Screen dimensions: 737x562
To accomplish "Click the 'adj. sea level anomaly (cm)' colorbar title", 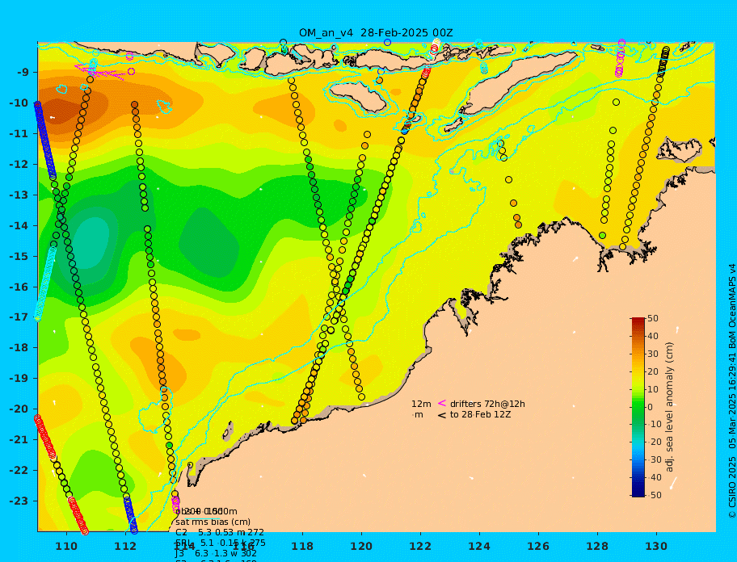I will click(670, 407).
